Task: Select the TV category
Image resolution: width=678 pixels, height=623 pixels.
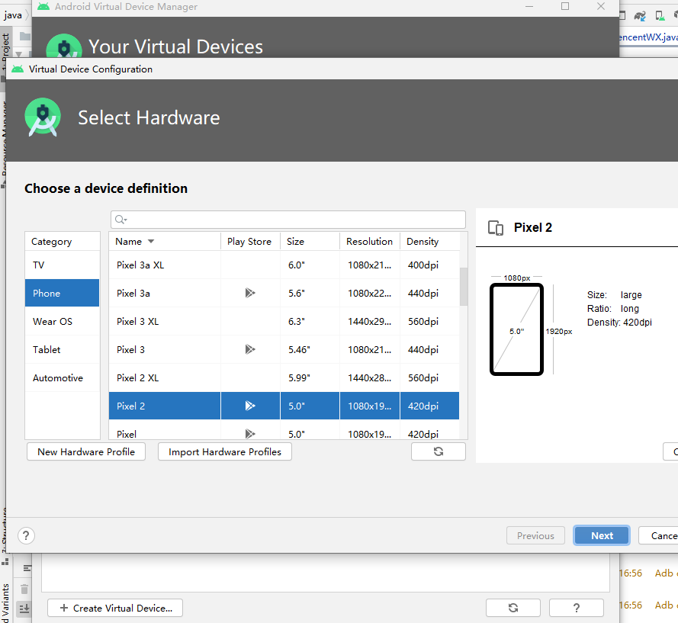Action: [63, 265]
